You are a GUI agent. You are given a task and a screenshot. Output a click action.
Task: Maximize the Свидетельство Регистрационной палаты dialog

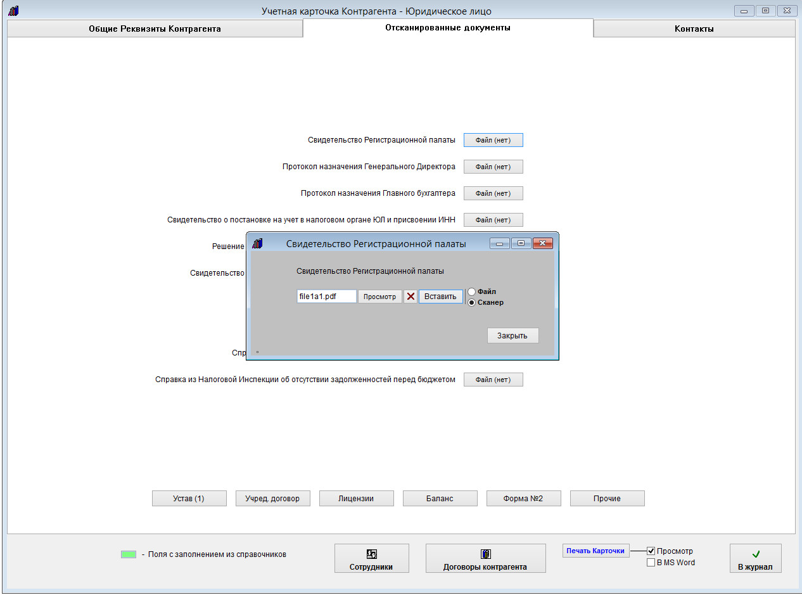(521, 243)
